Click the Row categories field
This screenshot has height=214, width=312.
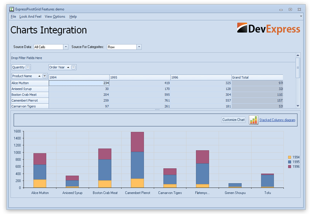122,47
